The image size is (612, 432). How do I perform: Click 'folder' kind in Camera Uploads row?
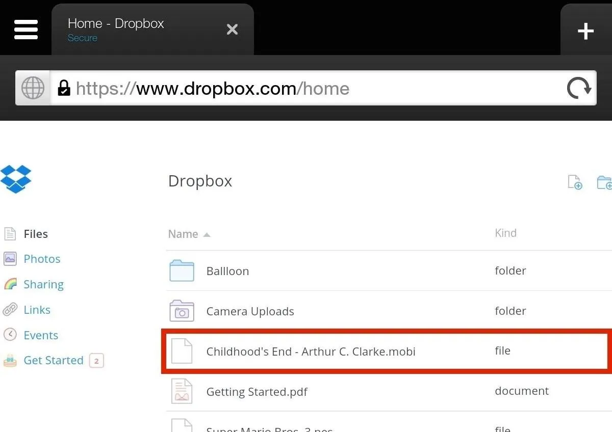[510, 311]
